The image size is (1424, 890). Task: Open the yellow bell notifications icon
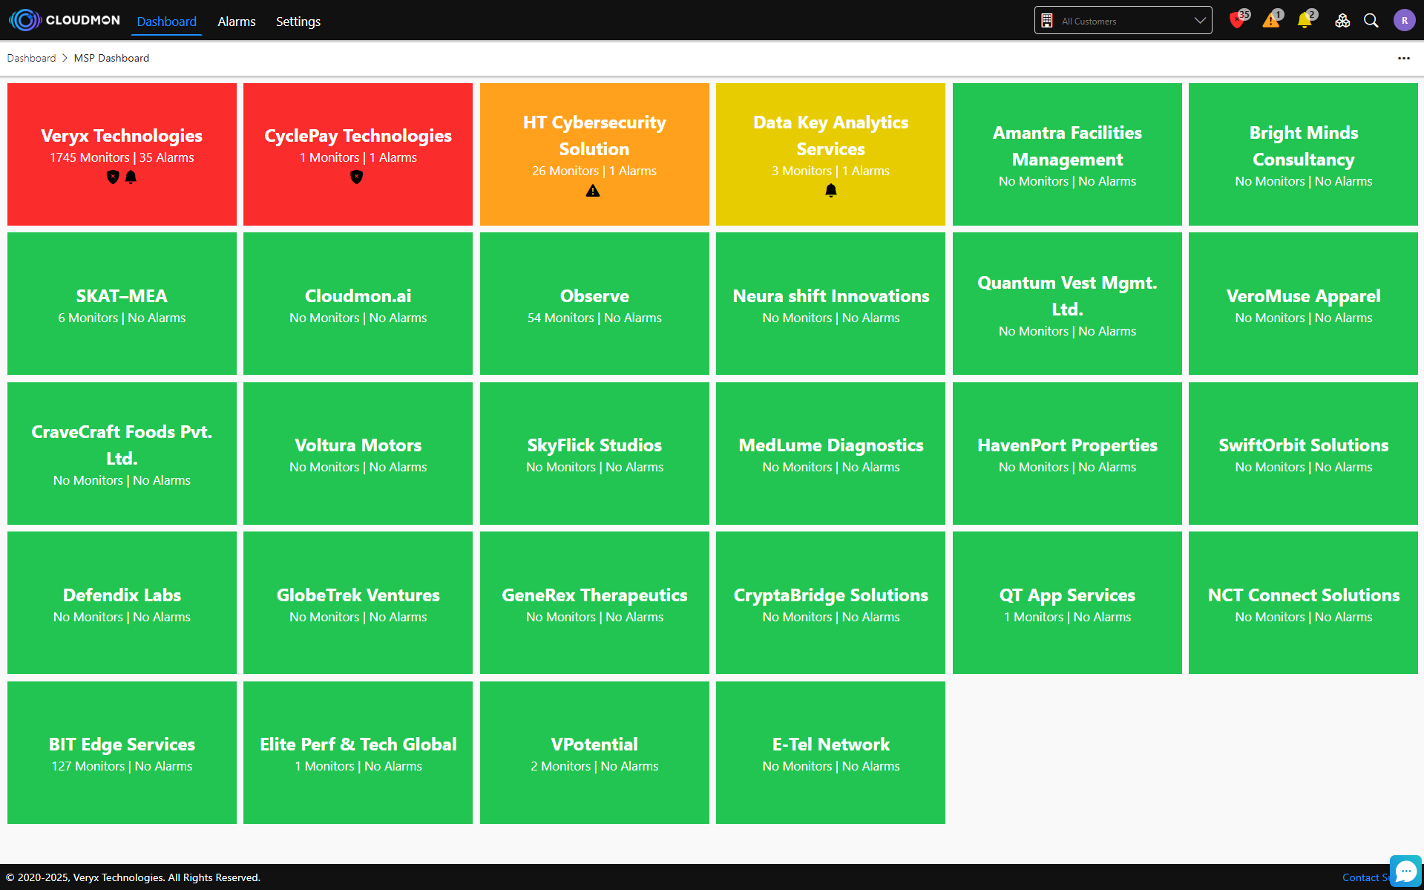(x=1305, y=21)
